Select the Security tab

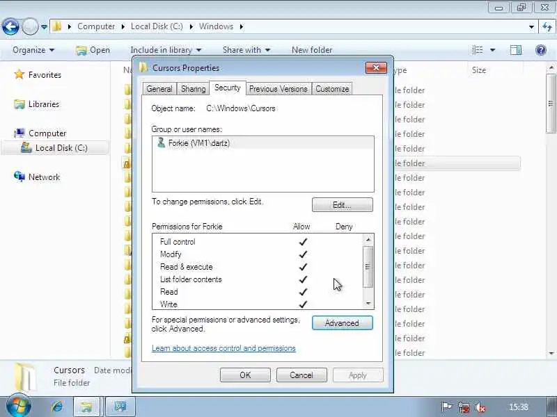pos(228,88)
